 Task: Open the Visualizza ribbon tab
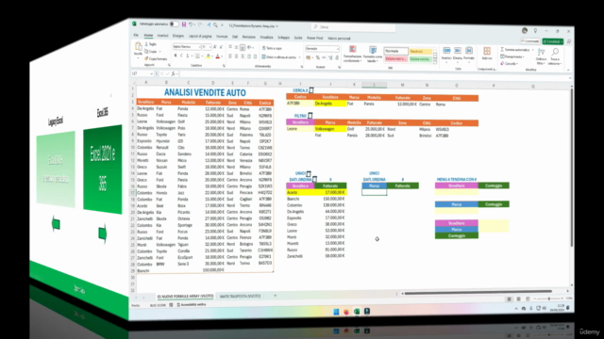tap(266, 38)
